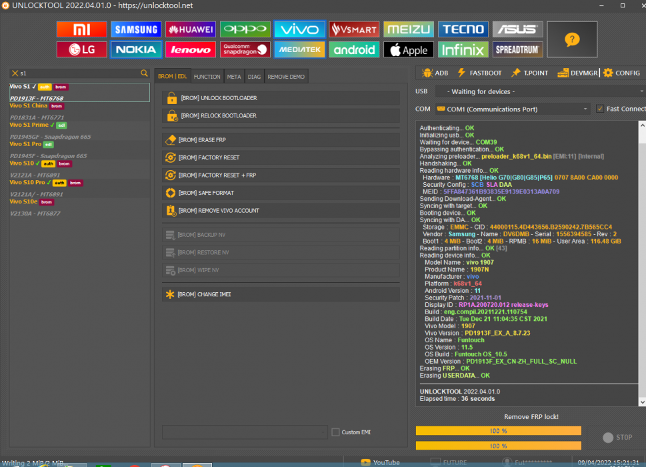Open the Custom EMI file dropdown
The height and width of the screenshot is (467, 646).
point(245,432)
